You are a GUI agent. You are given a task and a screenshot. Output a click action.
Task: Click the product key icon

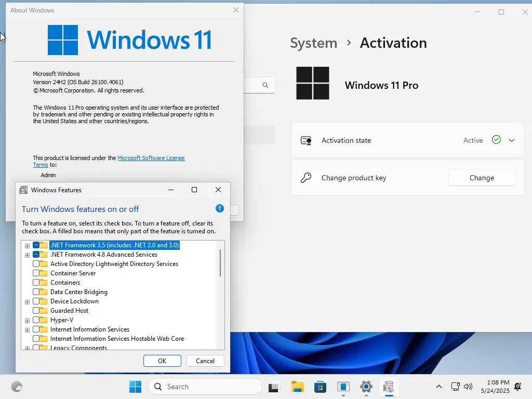(x=306, y=178)
